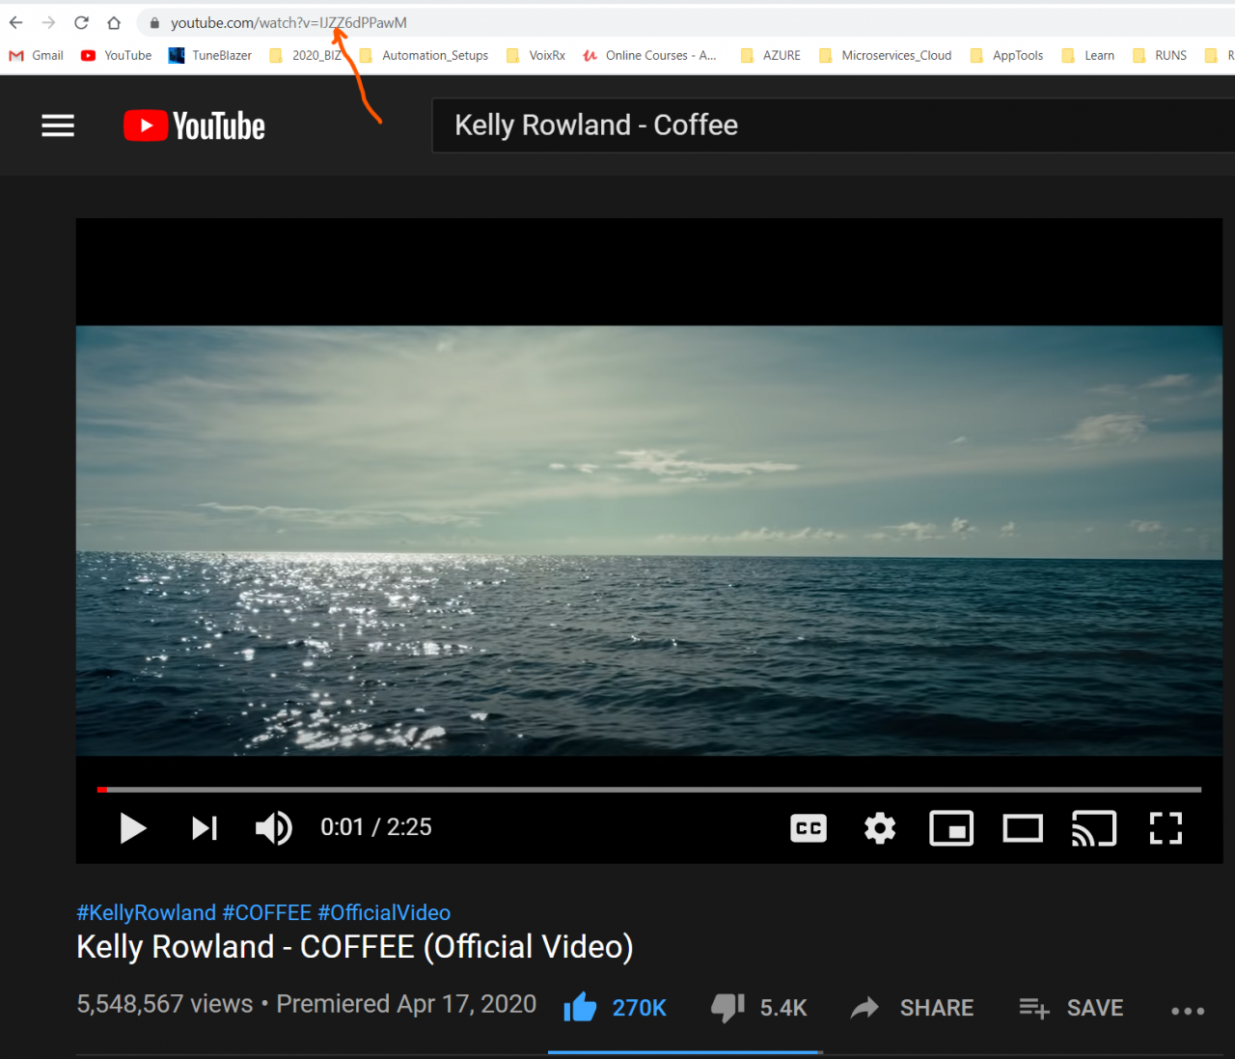The width and height of the screenshot is (1235, 1059).
Task: Open the #OfficialVideo hashtag
Action: [x=384, y=912]
